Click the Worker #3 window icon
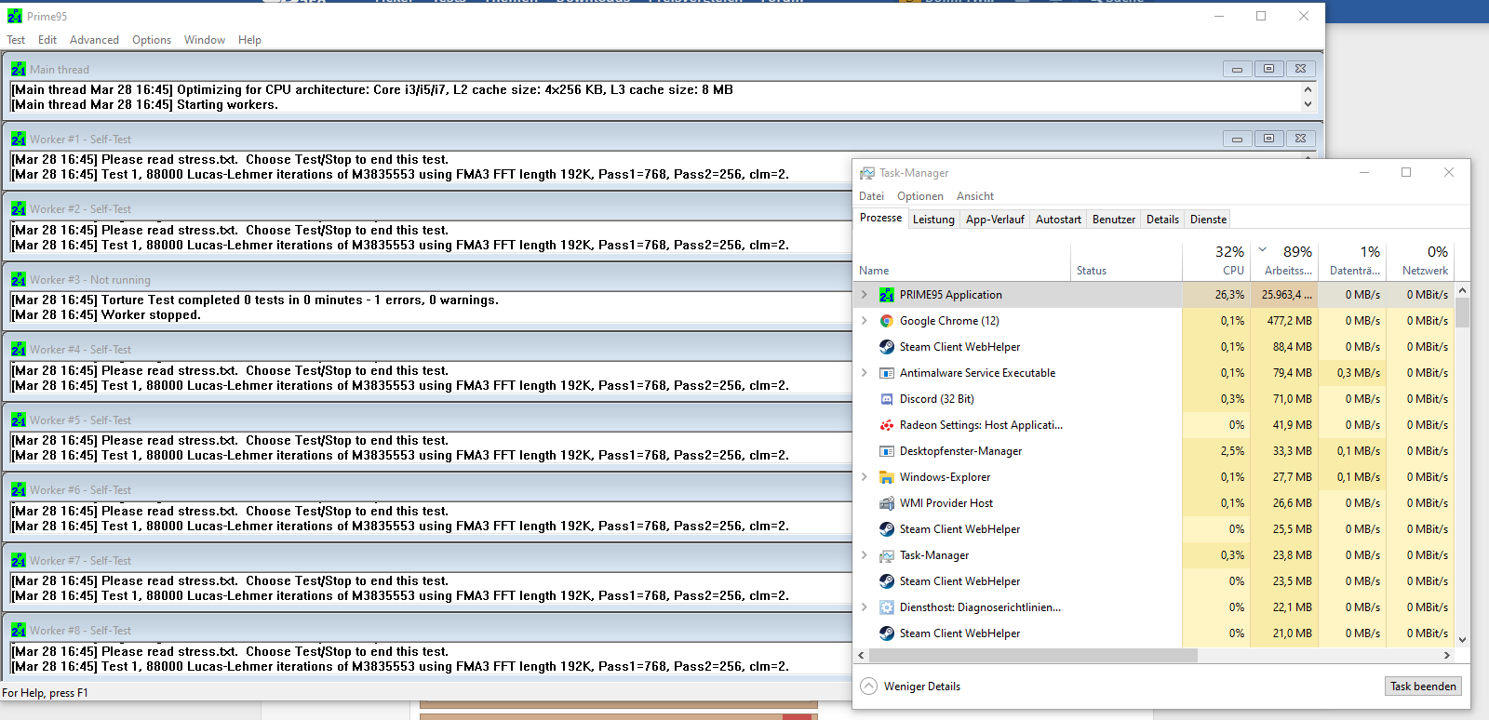This screenshot has height=720, width=1489. click(19, 279)
